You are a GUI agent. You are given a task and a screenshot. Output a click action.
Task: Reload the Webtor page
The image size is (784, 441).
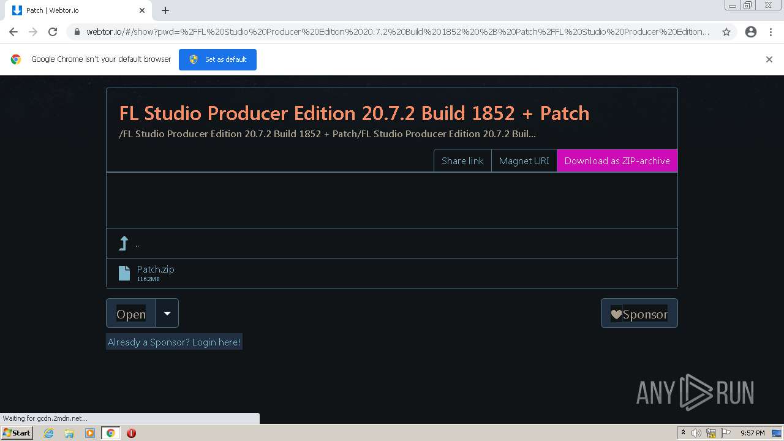tap(53, 32)
